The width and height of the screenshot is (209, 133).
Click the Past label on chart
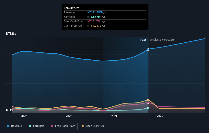(x=143, y=40)
